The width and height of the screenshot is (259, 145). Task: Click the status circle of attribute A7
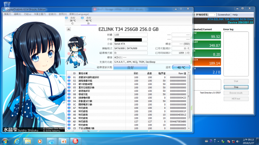69,108
